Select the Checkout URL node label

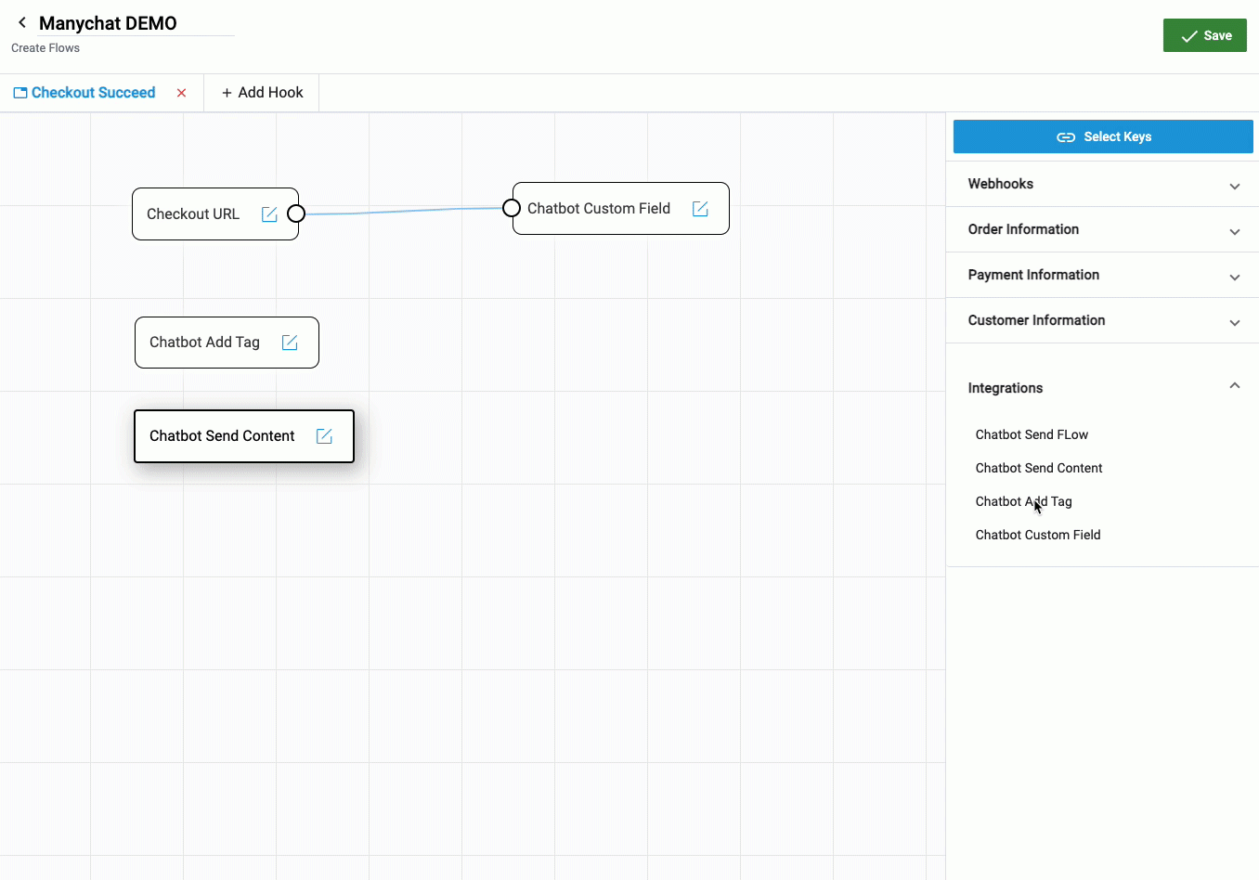coord(193,214)
